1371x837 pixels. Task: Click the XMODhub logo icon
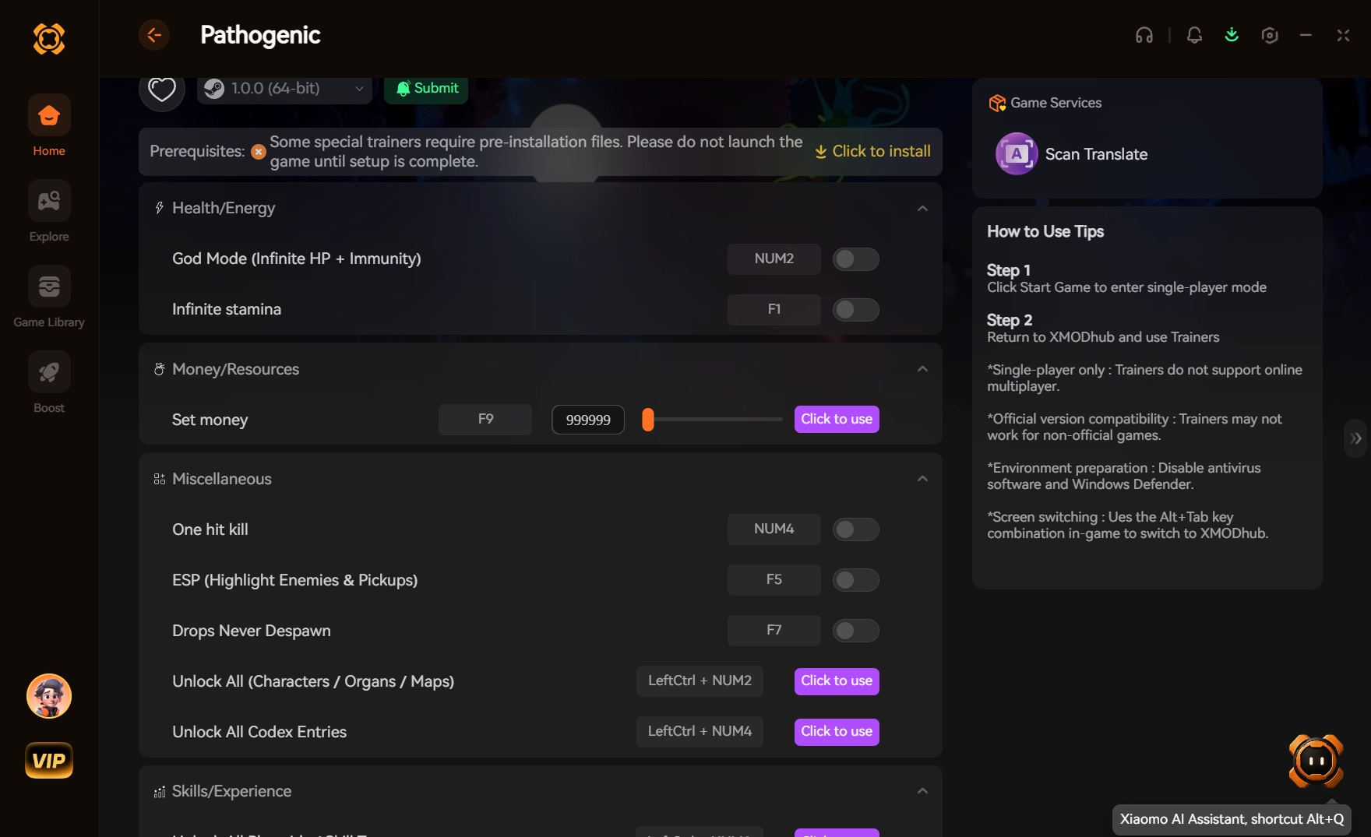tap(48, 38)
